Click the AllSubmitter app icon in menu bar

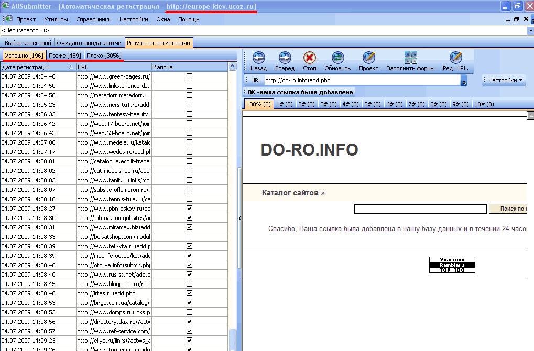click(x=9, y=19)
